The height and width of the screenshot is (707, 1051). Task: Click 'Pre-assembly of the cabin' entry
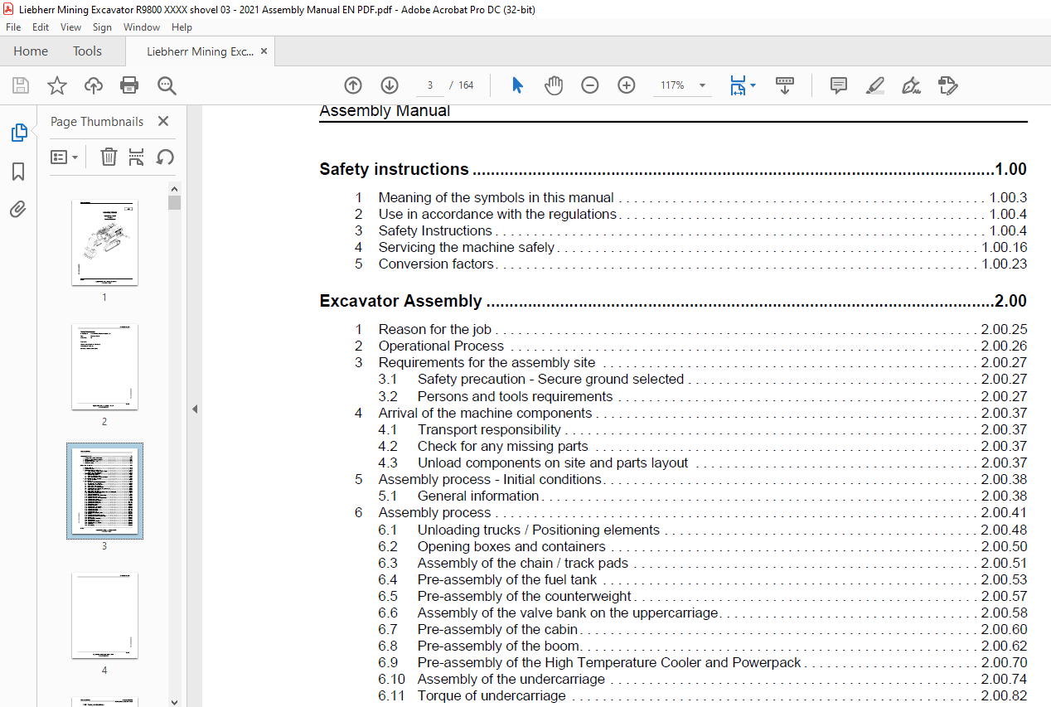coord(497,629)
